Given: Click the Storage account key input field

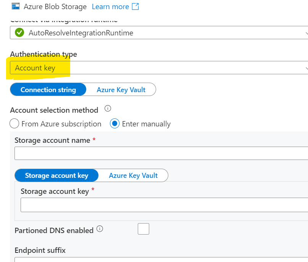Looking at the screenshot, I should point(164,205).
